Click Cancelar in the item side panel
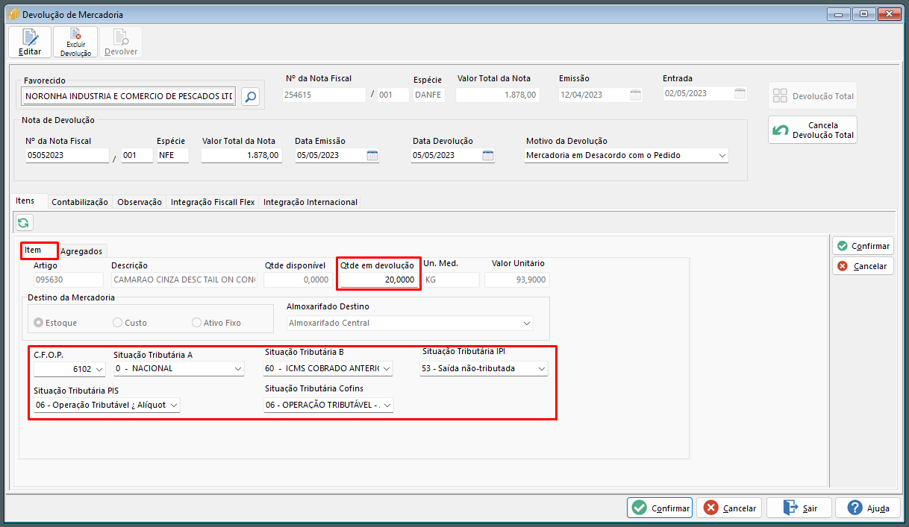The width and height of the screenshot is (909, 527). coord(863,266)
